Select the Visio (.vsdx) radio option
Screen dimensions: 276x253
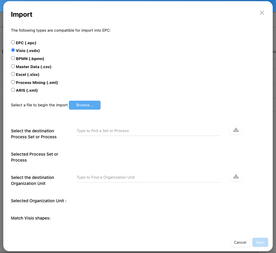point(13,50)
